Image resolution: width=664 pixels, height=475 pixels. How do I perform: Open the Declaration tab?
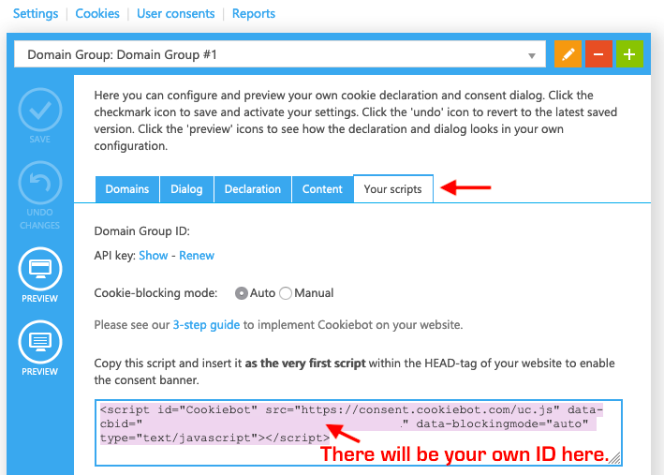[252, 189]
